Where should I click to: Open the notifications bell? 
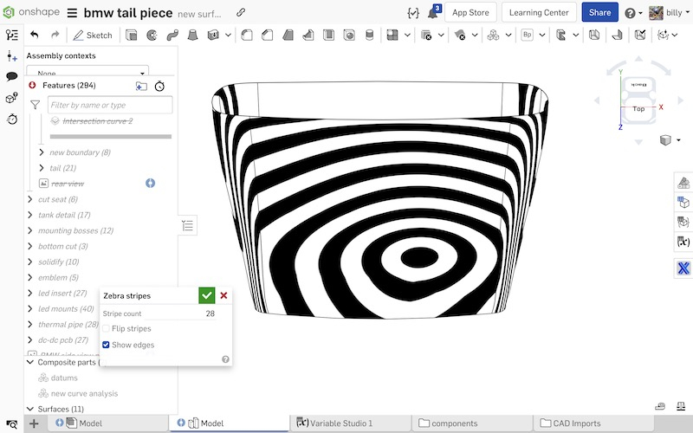(x=432, y=13)
